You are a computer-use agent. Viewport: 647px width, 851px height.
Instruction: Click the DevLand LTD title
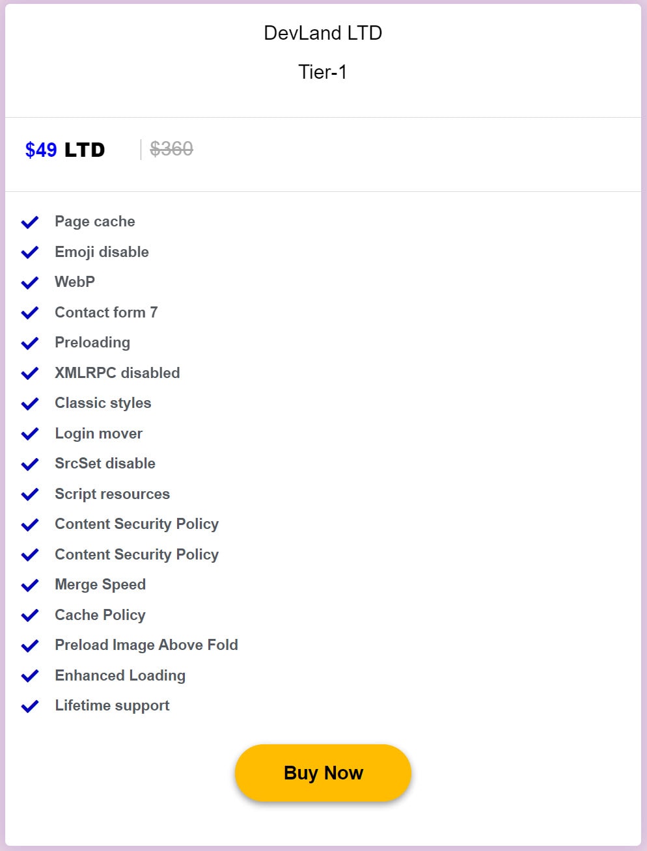(323, 33)
